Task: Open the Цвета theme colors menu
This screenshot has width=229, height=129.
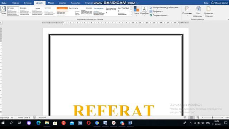Action: [136, 11]
